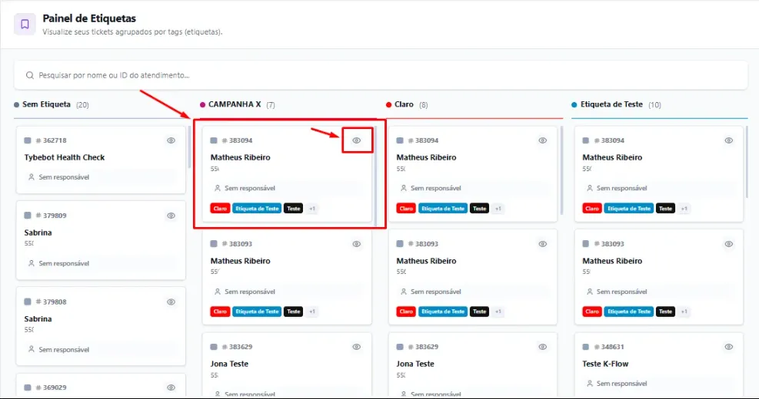Open Jona Teste card name in Claro column

point(415,364)
